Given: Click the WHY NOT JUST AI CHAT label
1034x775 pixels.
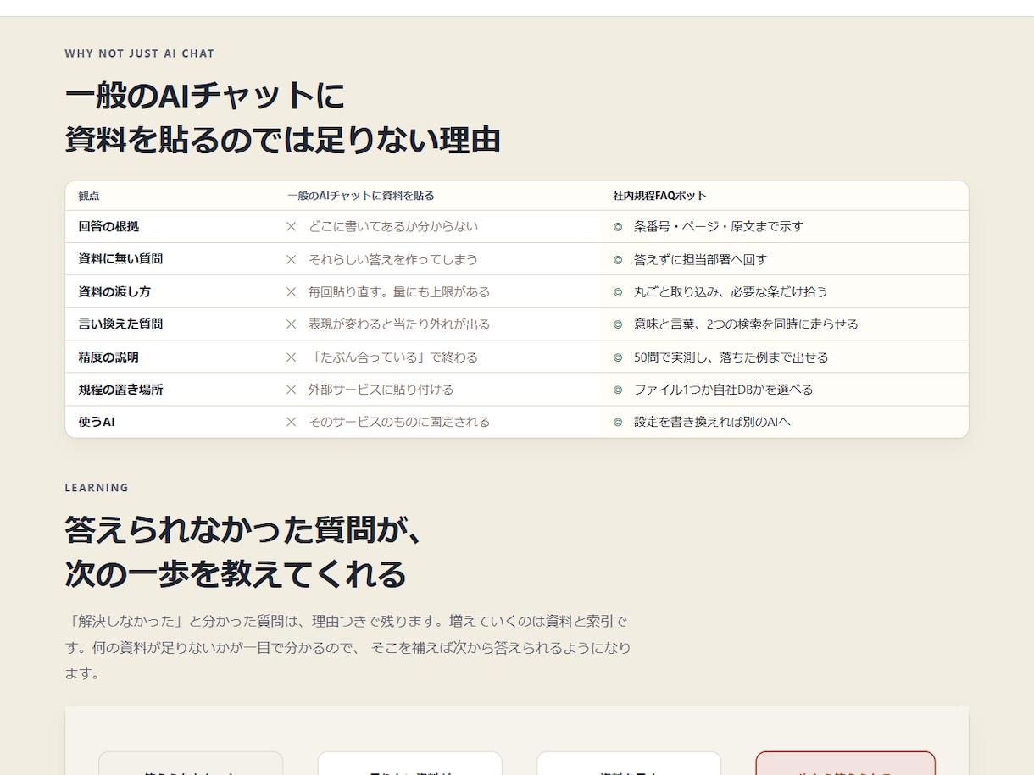Looking at the screenshot, I should pyautogui.click(x=140, y=53).
